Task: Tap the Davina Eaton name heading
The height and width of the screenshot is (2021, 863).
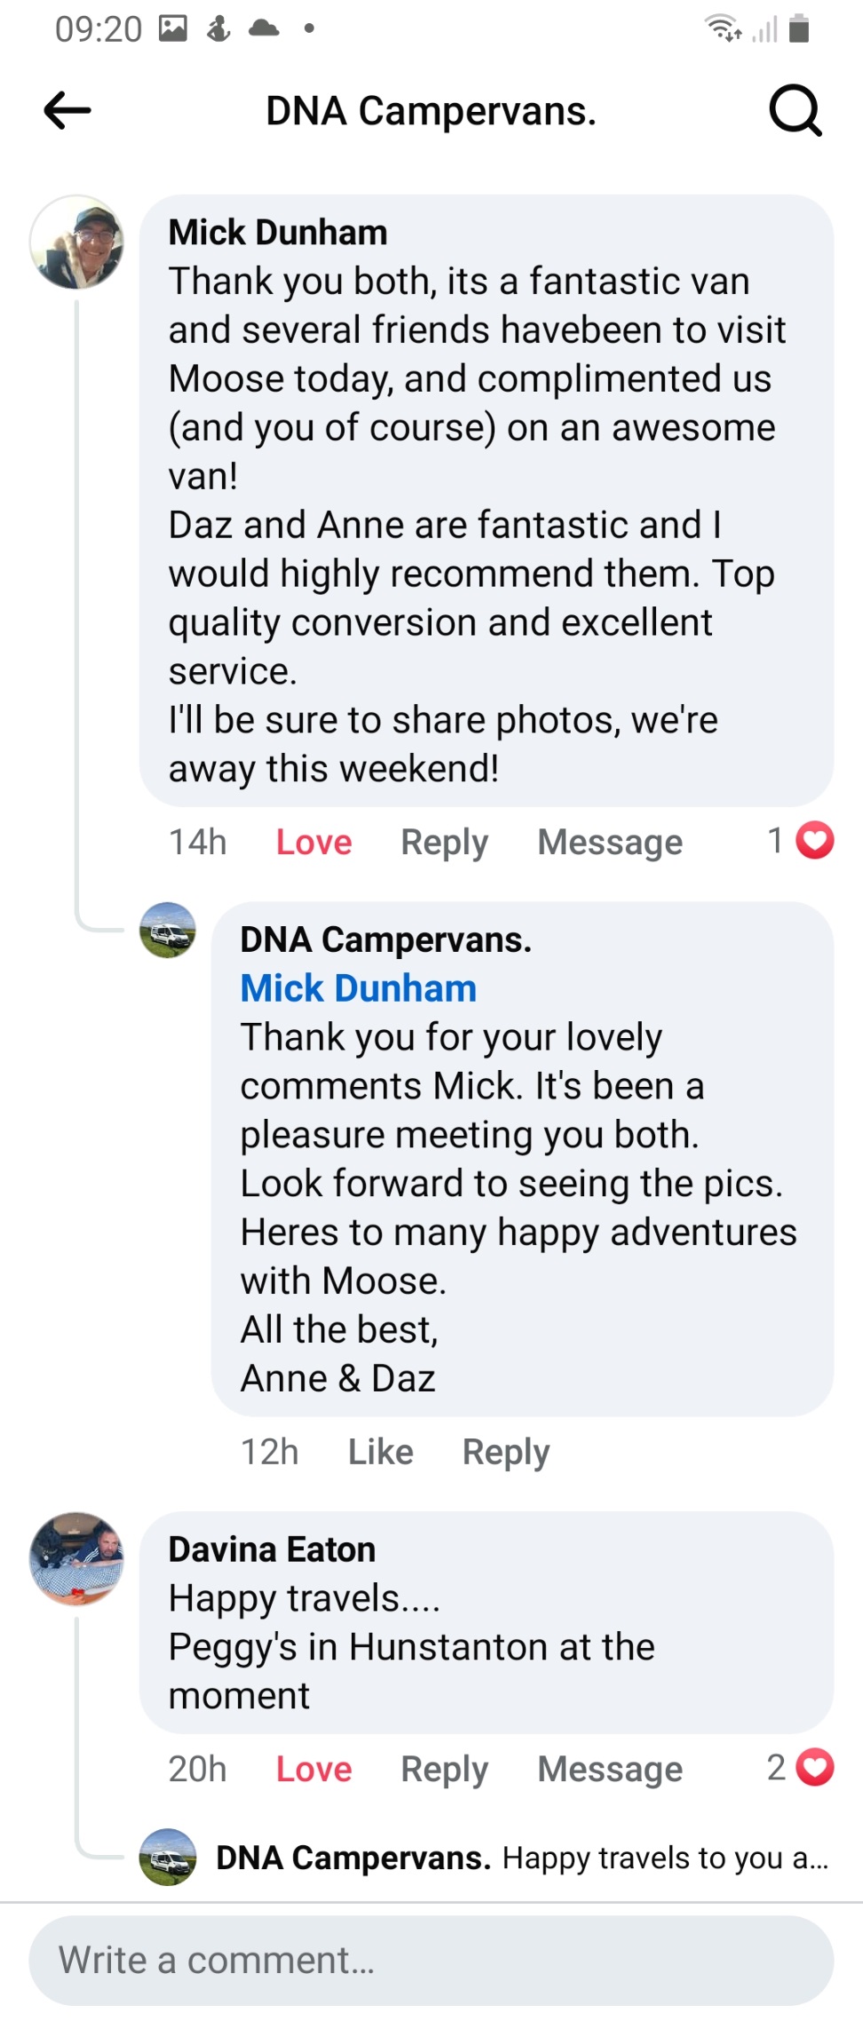Action: [x=272, y=1549]
